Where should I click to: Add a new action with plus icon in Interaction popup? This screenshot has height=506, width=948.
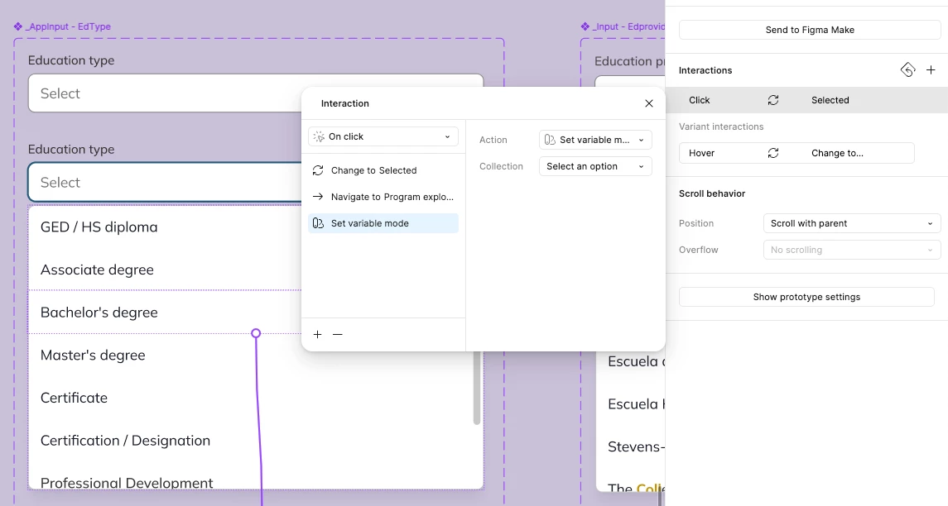[317, 335]
